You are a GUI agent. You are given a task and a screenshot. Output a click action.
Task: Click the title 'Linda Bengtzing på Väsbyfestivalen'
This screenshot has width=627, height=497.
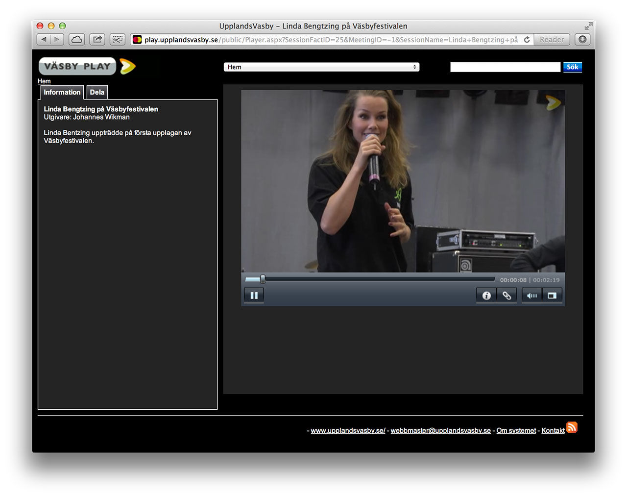(x=101, y=109)
